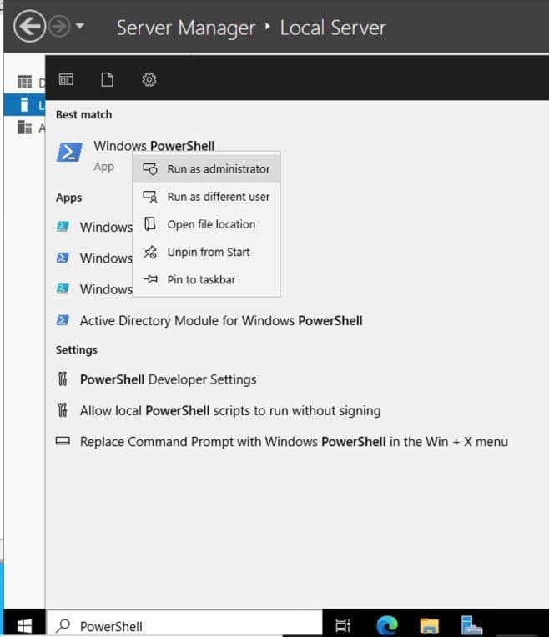Open the Windows Start button
This screenshot has height=637, width=549.
point(24,626)
